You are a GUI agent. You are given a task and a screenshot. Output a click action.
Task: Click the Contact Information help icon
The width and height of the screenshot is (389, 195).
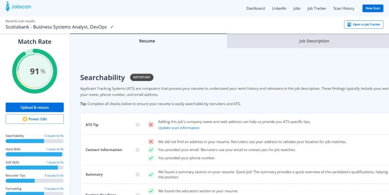click(x=138, y=150)
